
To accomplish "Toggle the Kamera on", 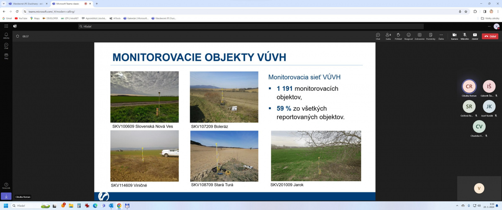I will (454, 36).
